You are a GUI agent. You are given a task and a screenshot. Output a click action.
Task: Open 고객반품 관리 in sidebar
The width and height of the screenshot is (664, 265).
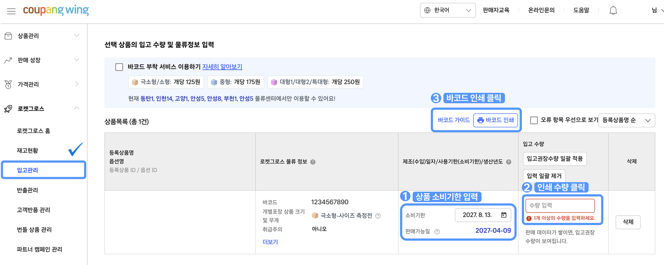point(34,210)
